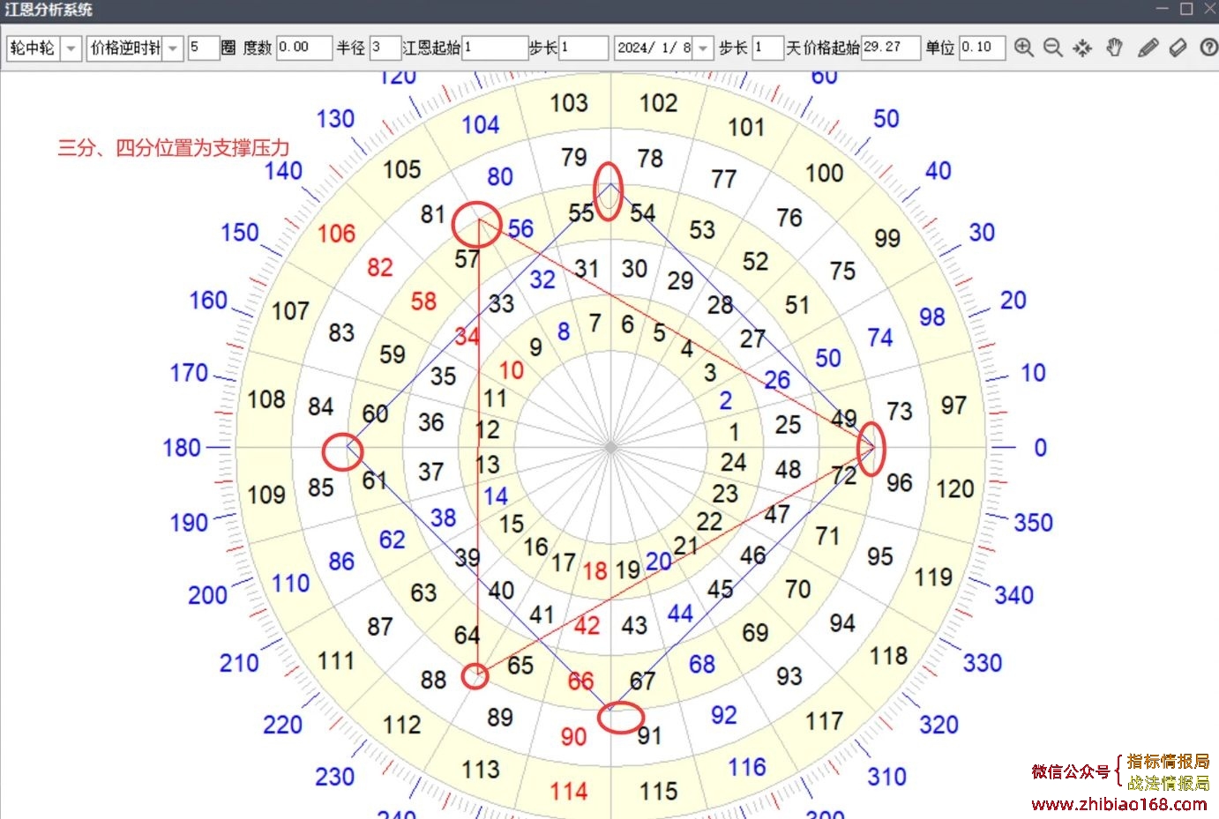Click the 步长 field before 天
This screenshot has width=1219, height=819.
(767, 48)
